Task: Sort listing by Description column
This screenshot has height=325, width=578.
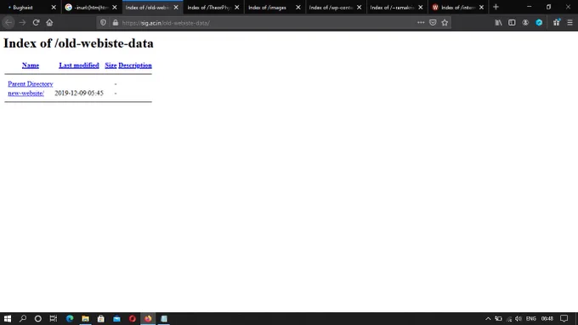Action: (135, 66)
